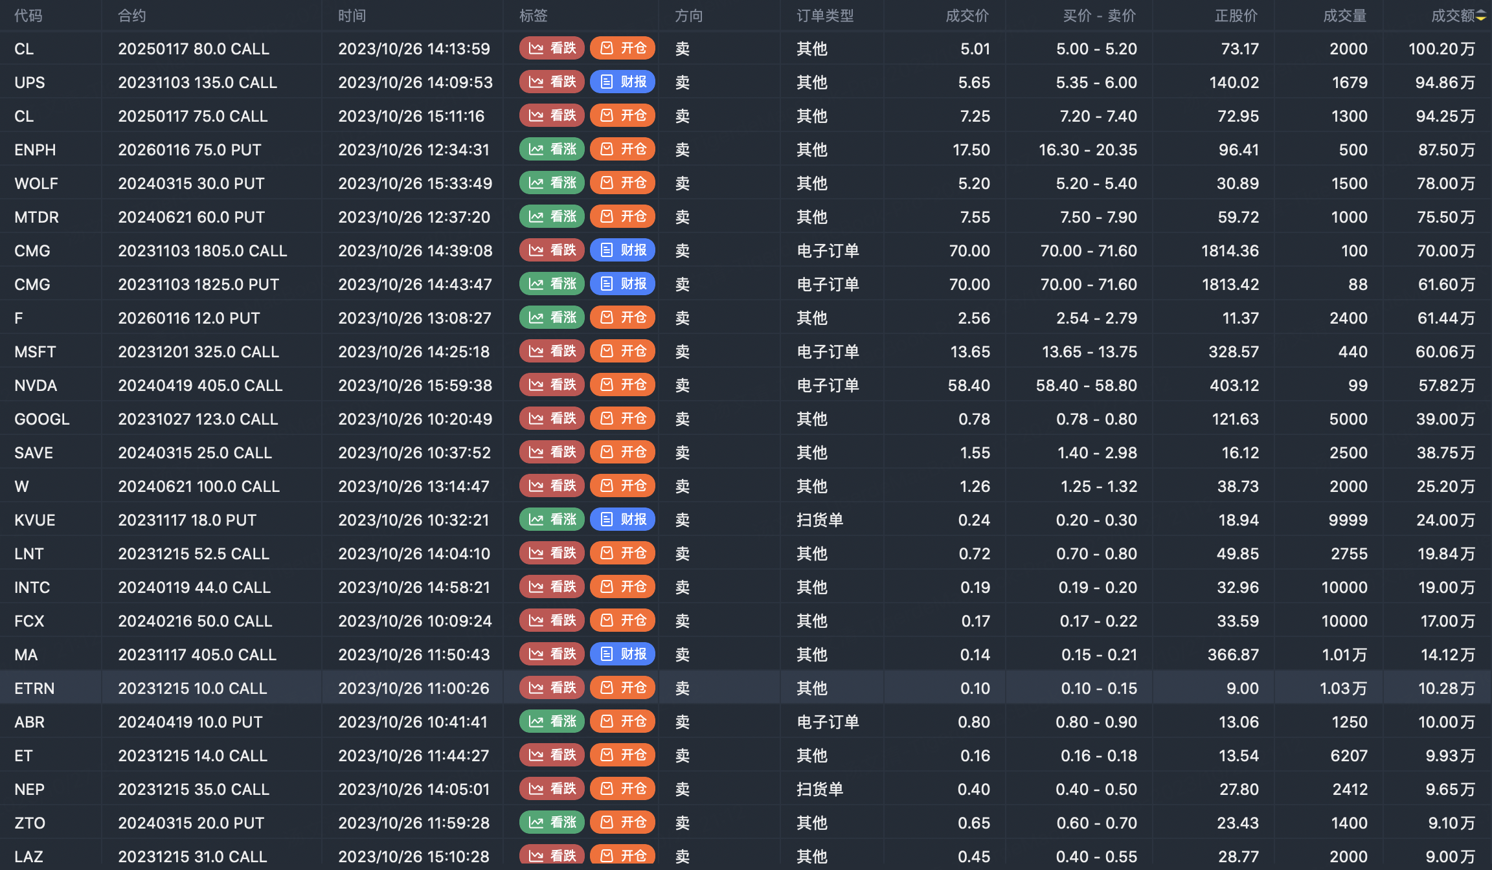
Task: Click the 成交价 column header
Action: 967,16
